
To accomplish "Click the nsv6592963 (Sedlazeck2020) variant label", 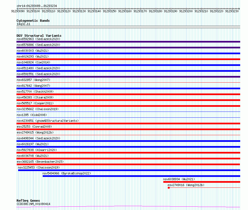I will (38, 39).
